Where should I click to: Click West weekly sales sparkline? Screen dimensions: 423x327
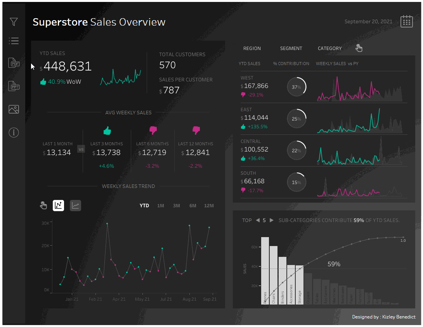coord(360,89)
